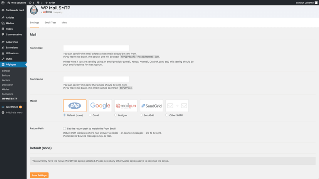Click the Articles pin icon
The image size is (319, 179).
(3, 18)
